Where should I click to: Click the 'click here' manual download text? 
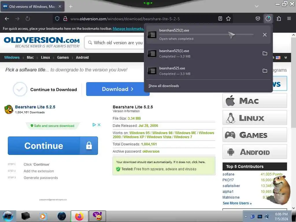click(x=198, y=162)
